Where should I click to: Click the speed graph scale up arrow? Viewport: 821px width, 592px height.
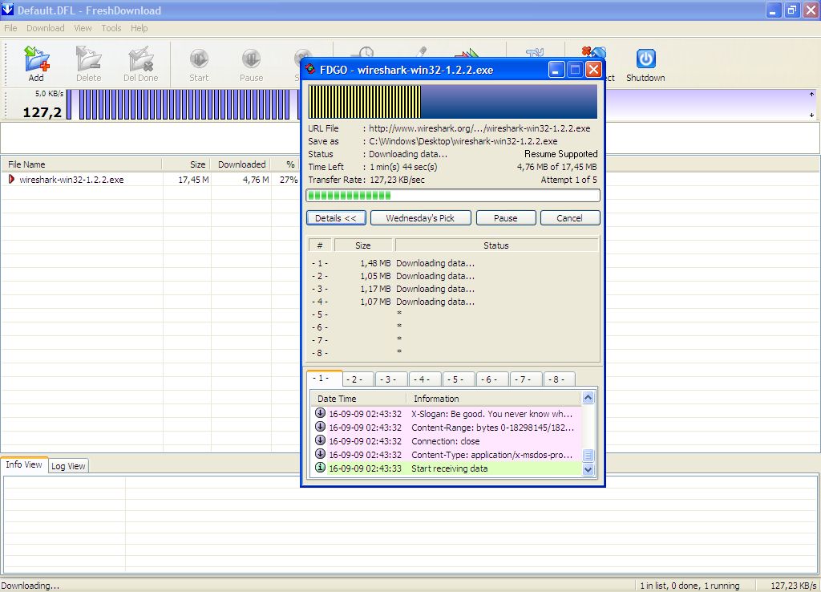tap(811, 95)
